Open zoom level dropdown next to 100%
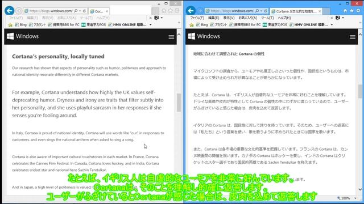 click(x=355, y=198)
